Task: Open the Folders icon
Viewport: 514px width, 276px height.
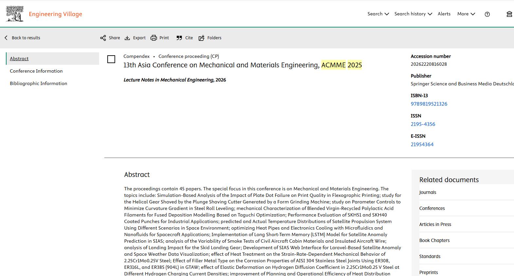Action: [x=202, y=38]
